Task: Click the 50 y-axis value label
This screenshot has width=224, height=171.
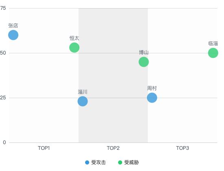Action: (3, 53)
